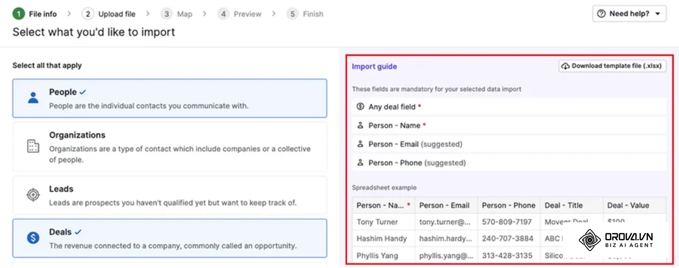Click the Organizations building icon
This screenshot has height=268, width=679.
pos(33,146)
